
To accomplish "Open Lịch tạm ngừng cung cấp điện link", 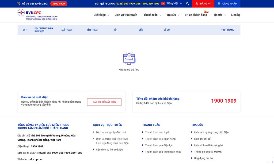I will 211,132.
